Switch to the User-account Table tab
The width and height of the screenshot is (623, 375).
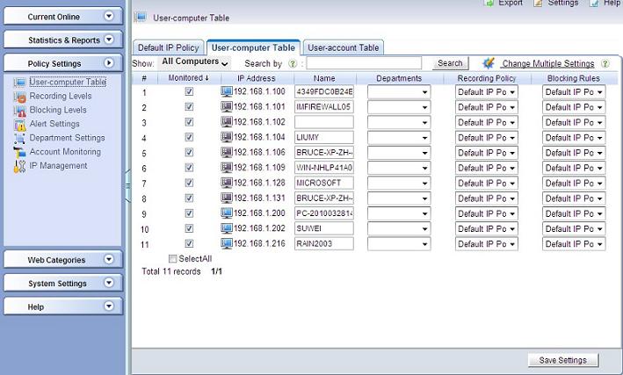343,47
